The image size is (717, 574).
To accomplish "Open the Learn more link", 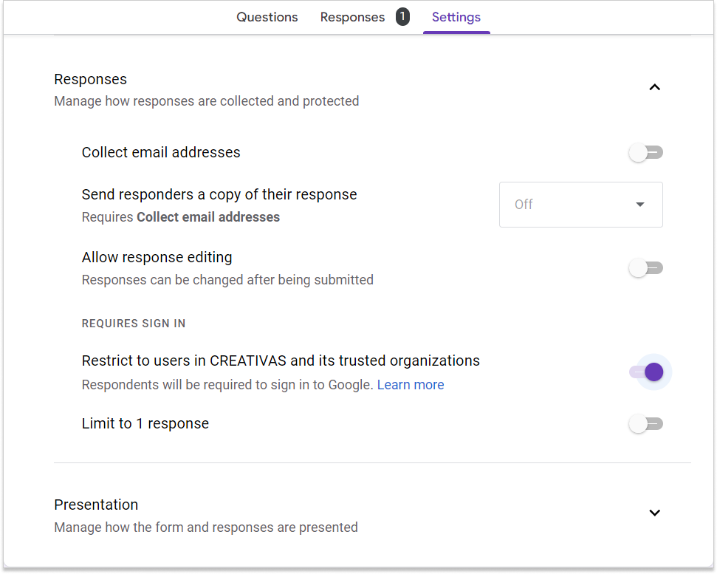I will pyautogui.click(x=411, y=385).
